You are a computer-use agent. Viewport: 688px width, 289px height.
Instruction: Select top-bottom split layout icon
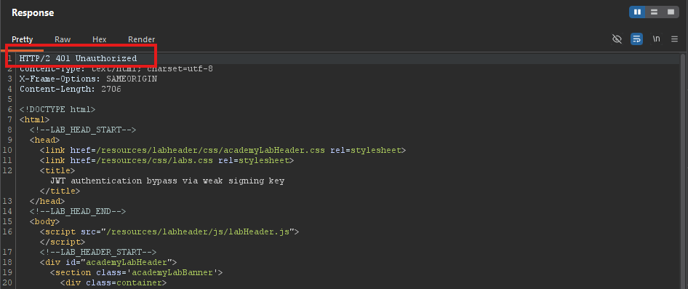point(654,12)
